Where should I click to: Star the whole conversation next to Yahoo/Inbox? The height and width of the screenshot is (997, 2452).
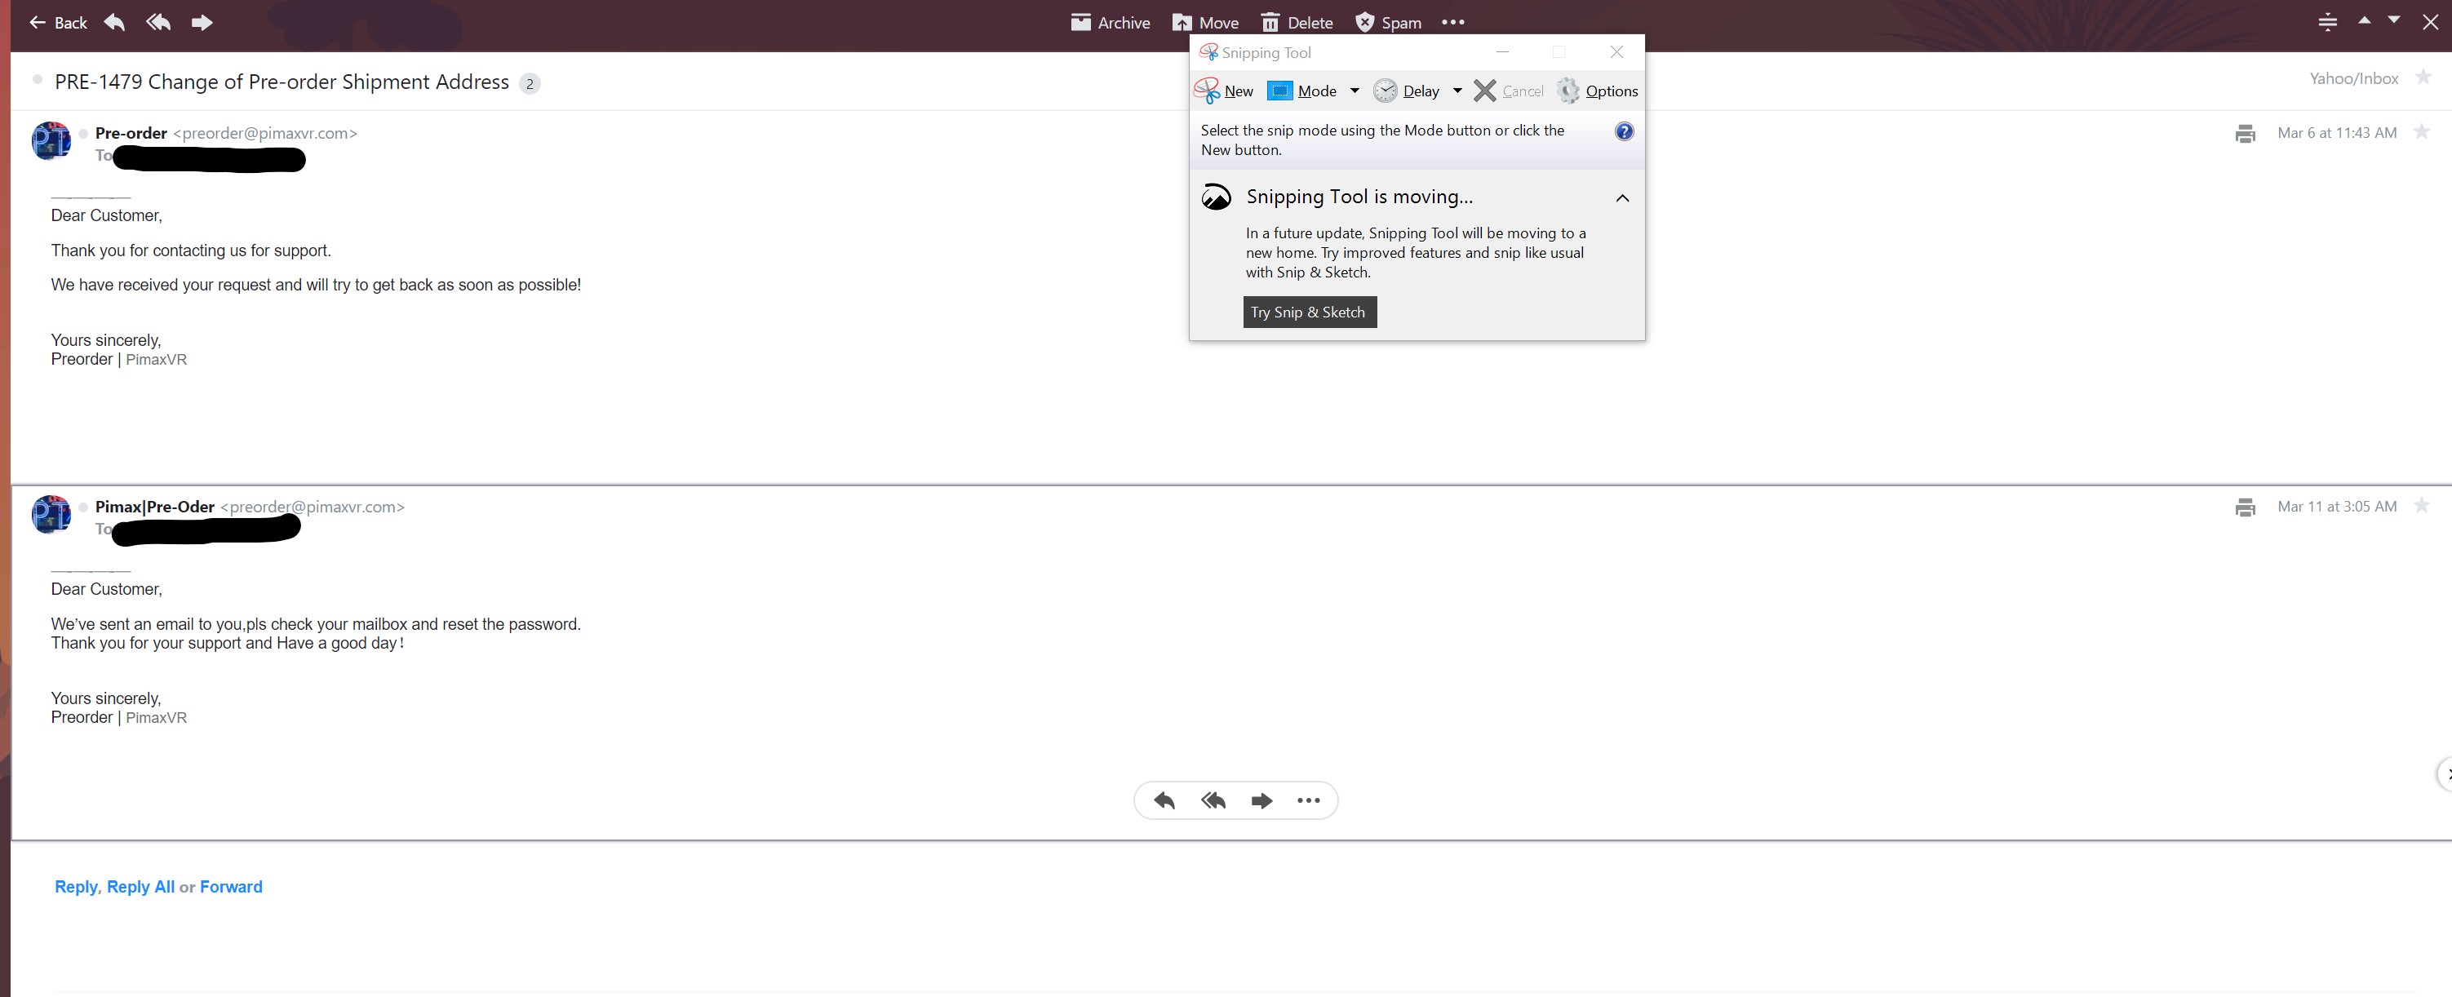2423,77
